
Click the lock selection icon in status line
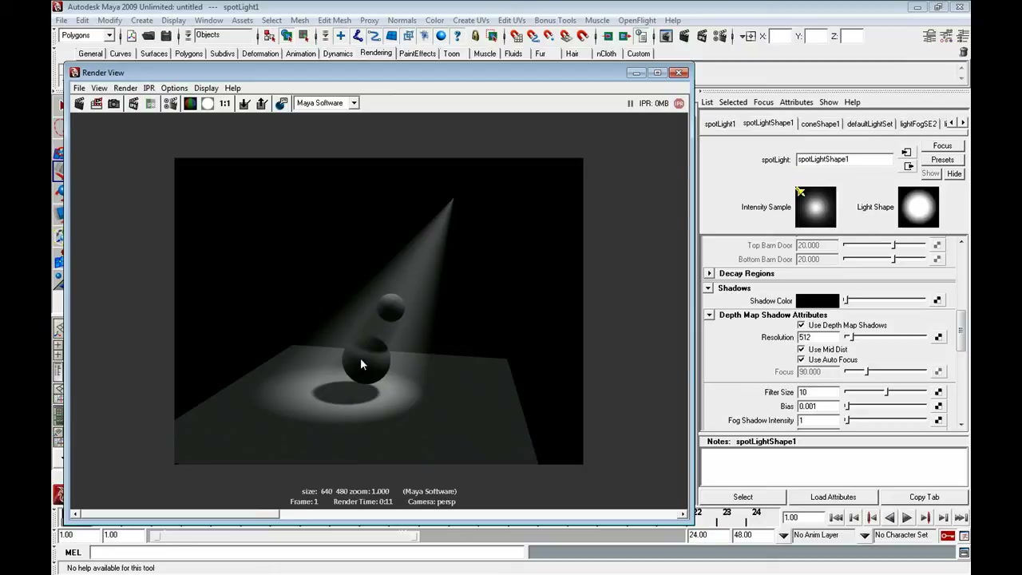475,36
